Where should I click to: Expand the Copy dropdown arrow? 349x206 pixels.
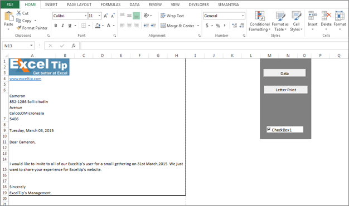[x=35, y=21]
